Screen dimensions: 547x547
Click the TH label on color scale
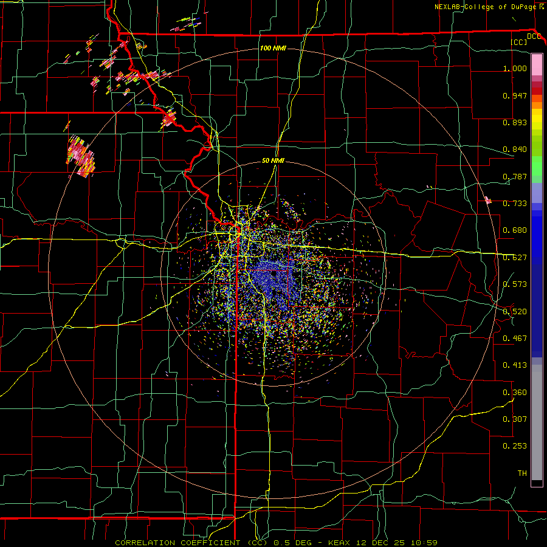click(522, 473)
